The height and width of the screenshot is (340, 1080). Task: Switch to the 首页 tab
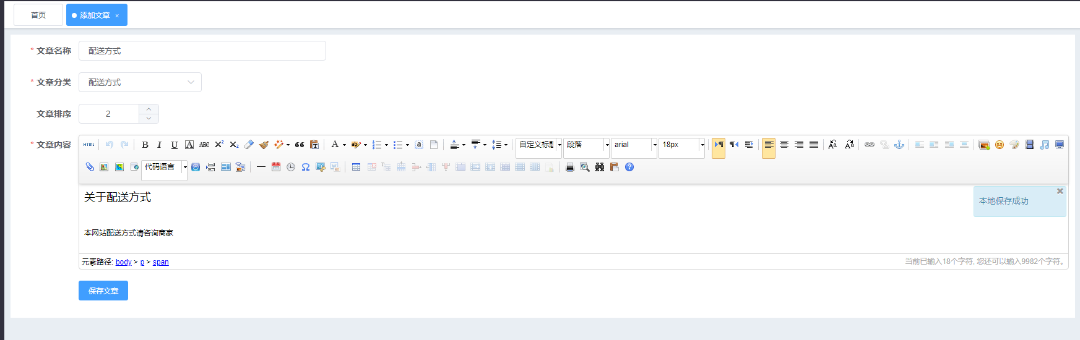(x=38, y=15)
